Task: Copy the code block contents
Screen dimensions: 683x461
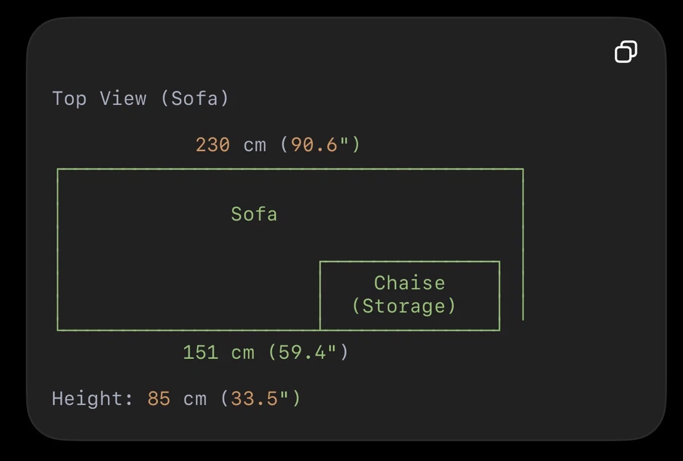Action: point(626,52)
